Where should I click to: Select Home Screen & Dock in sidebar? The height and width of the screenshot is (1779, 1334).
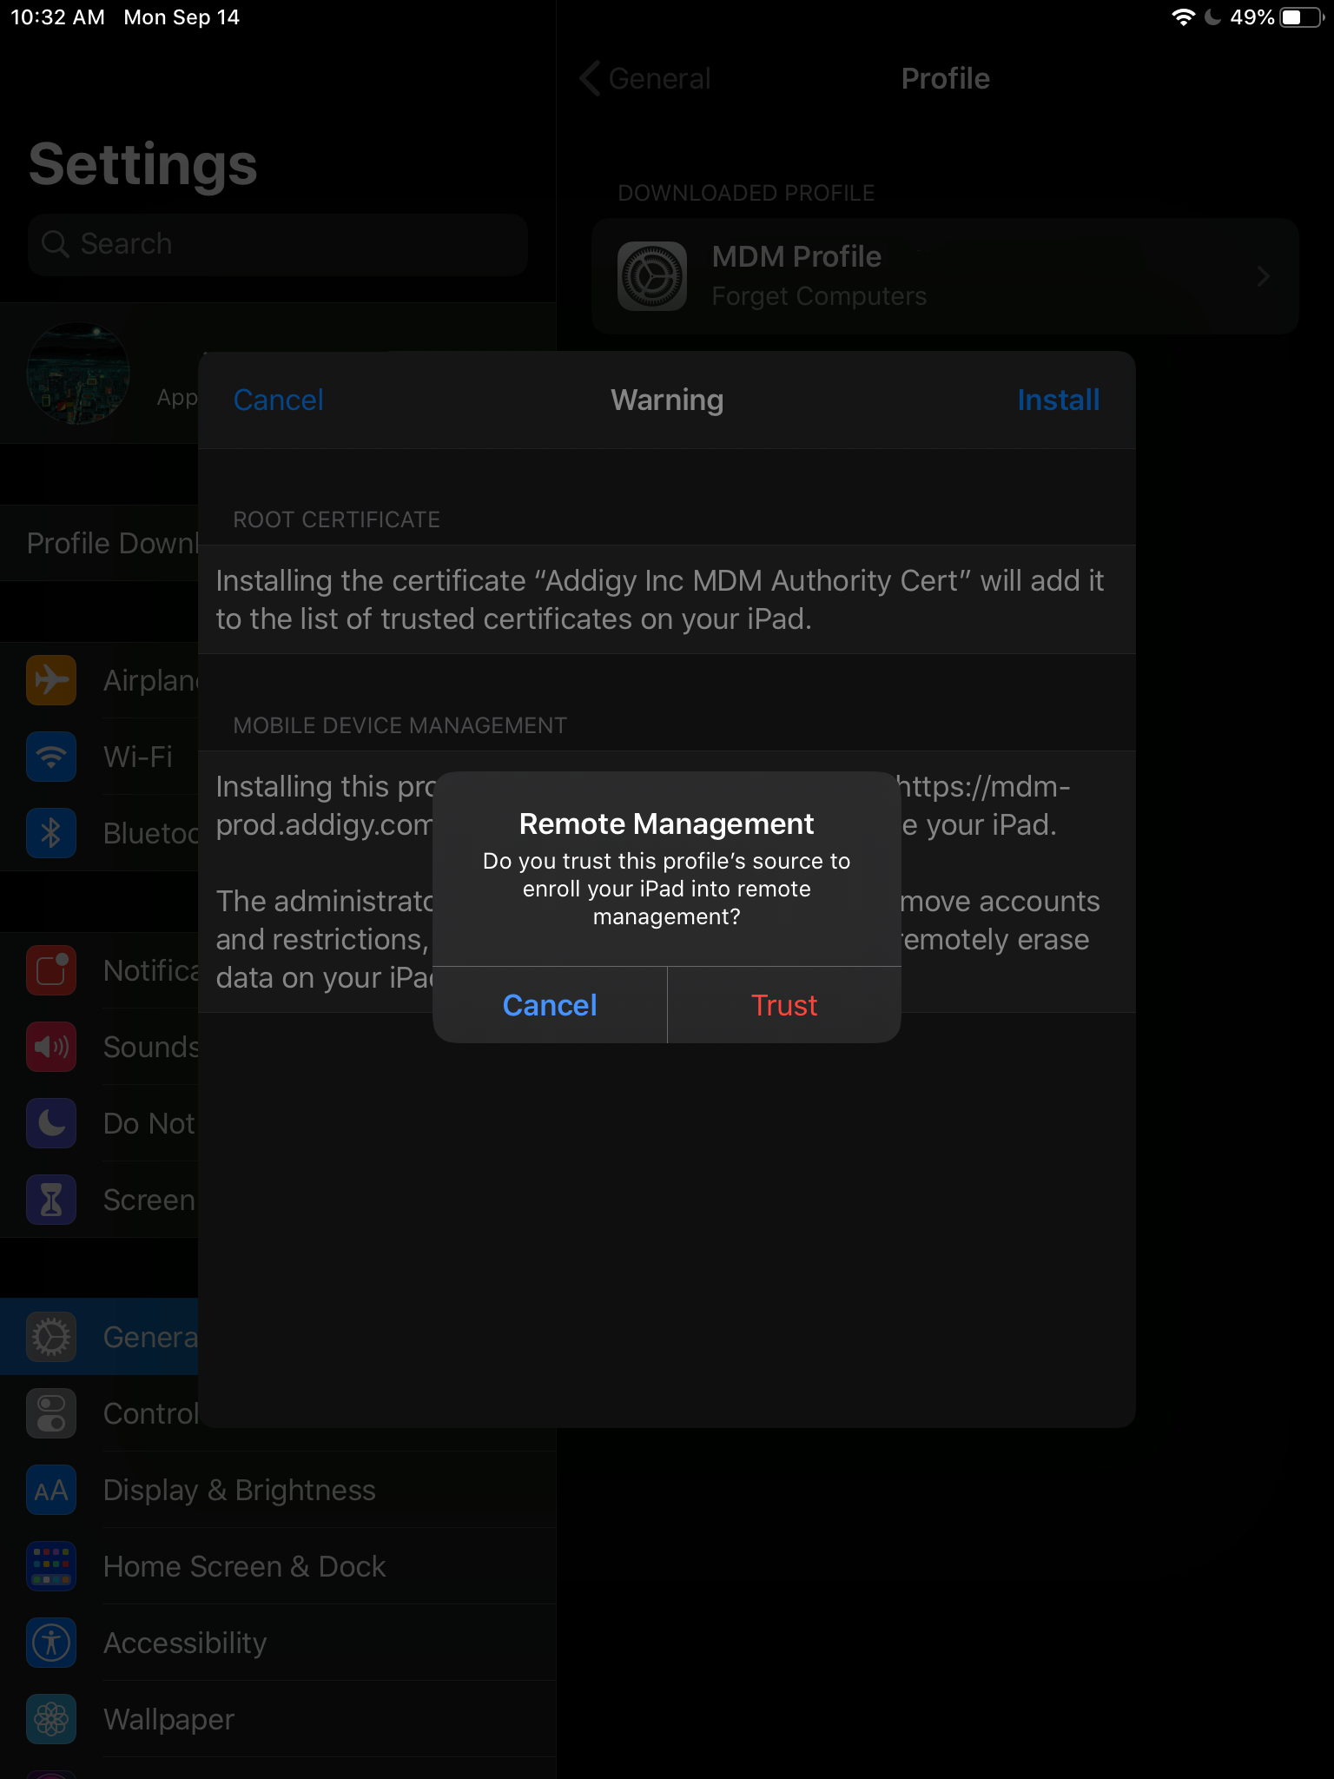point(278,1566)
